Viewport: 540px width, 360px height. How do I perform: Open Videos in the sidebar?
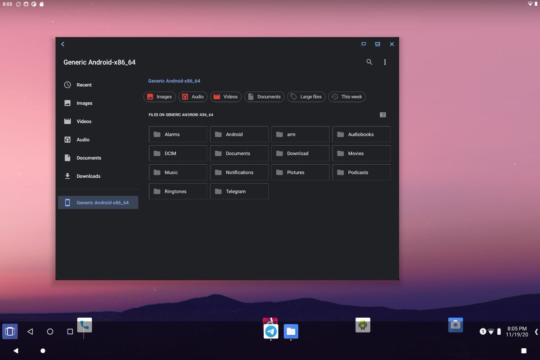point(98,121)
